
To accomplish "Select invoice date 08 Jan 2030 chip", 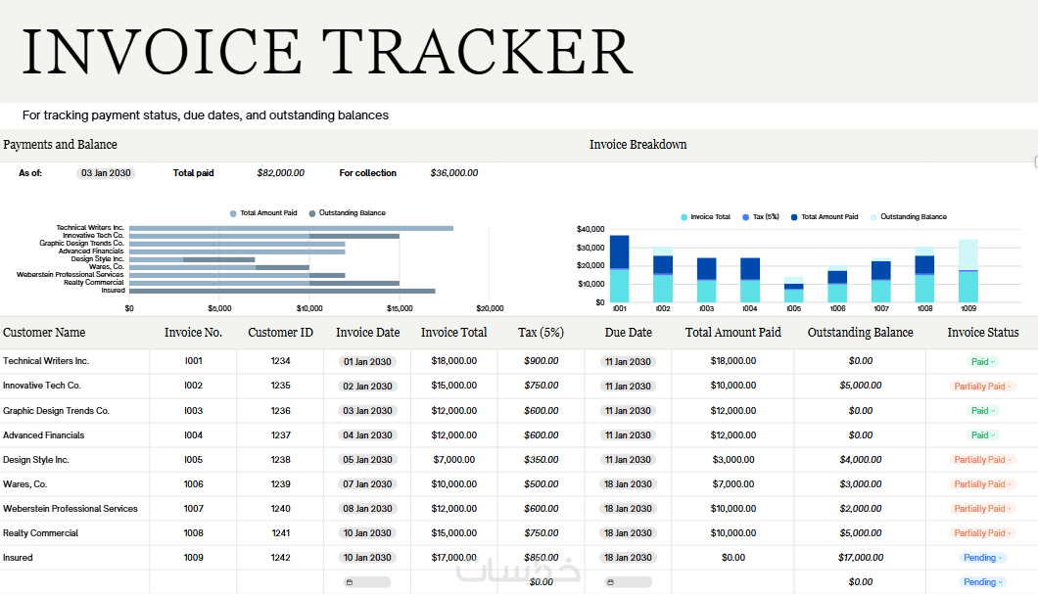I will click(x=367, y=509).
